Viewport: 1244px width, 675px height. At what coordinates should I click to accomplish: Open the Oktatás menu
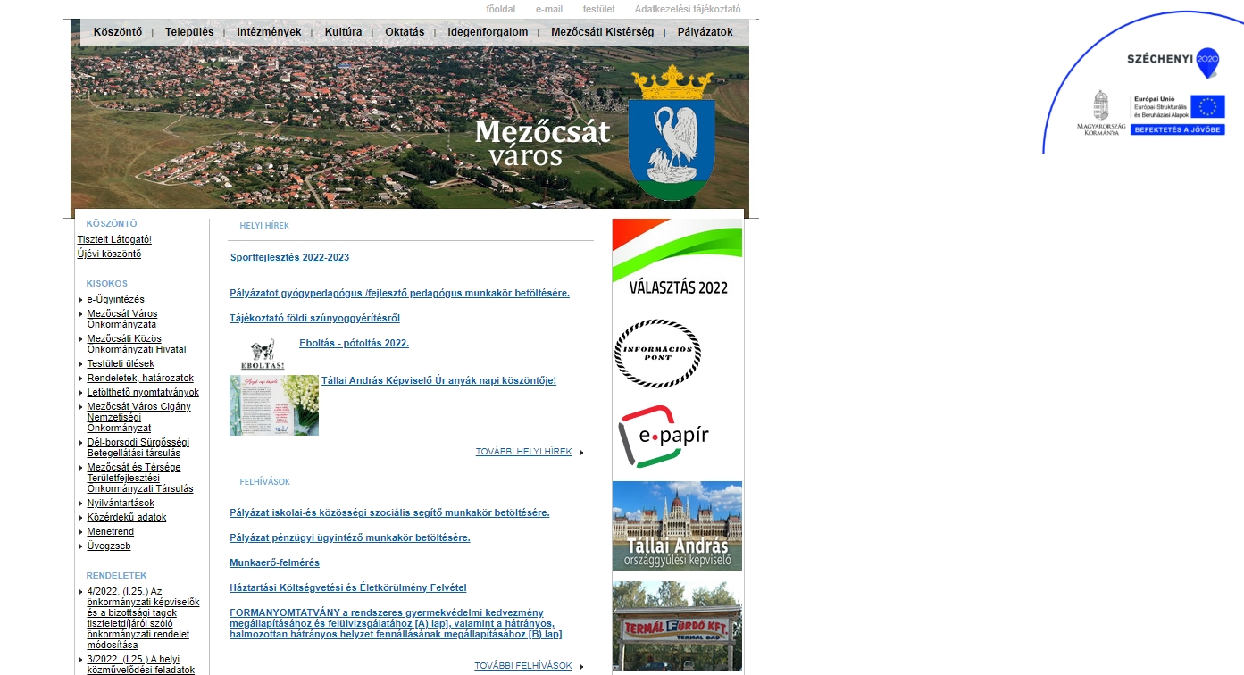point(405,32)
